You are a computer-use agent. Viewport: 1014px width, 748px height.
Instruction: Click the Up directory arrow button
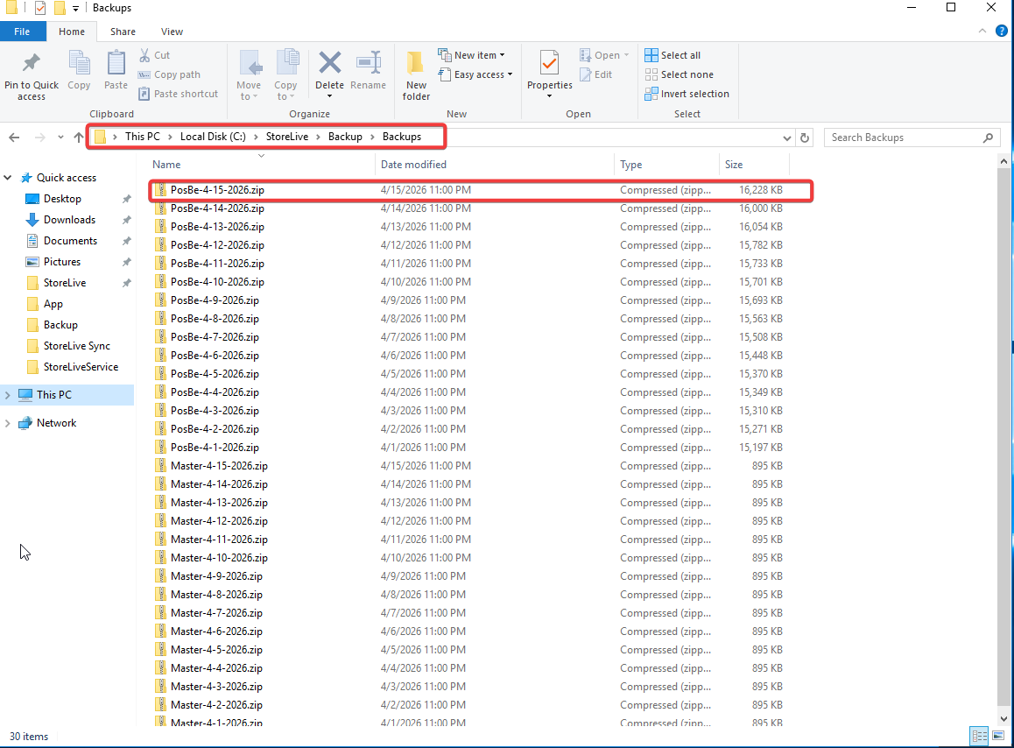pos(79,138)
